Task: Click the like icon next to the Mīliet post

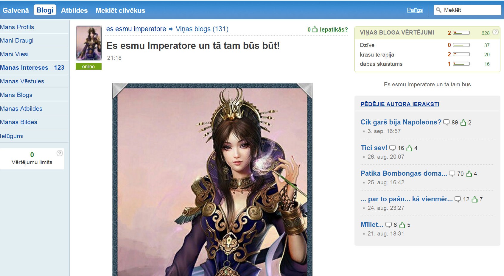Action: [402, 225]
